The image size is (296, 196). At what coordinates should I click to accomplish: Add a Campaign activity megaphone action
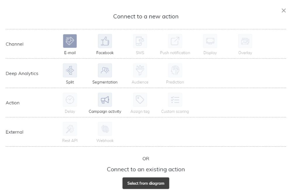pos(105,100)
